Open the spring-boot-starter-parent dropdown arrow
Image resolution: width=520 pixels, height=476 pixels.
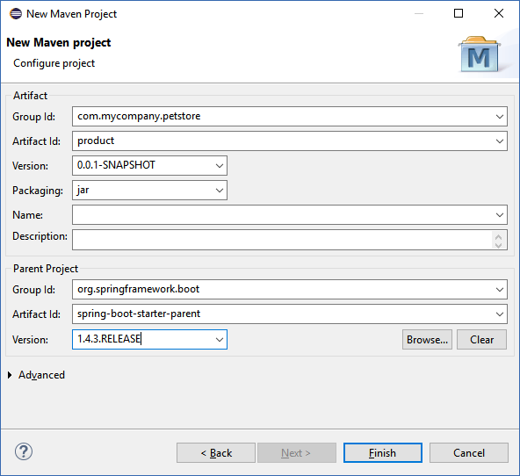(x=500, y=314)
